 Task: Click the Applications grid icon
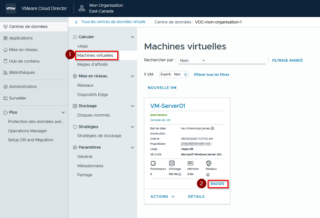pyautogui.click(x=5, y=38)
